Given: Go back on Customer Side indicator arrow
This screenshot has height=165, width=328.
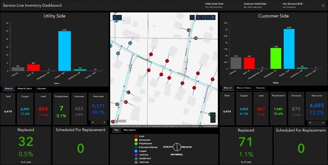Looking at the screenshot, I should 310,123.
